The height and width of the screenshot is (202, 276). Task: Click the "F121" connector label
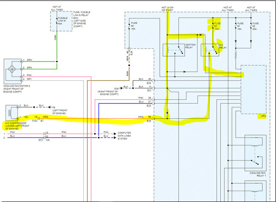[x=35, y=121]
